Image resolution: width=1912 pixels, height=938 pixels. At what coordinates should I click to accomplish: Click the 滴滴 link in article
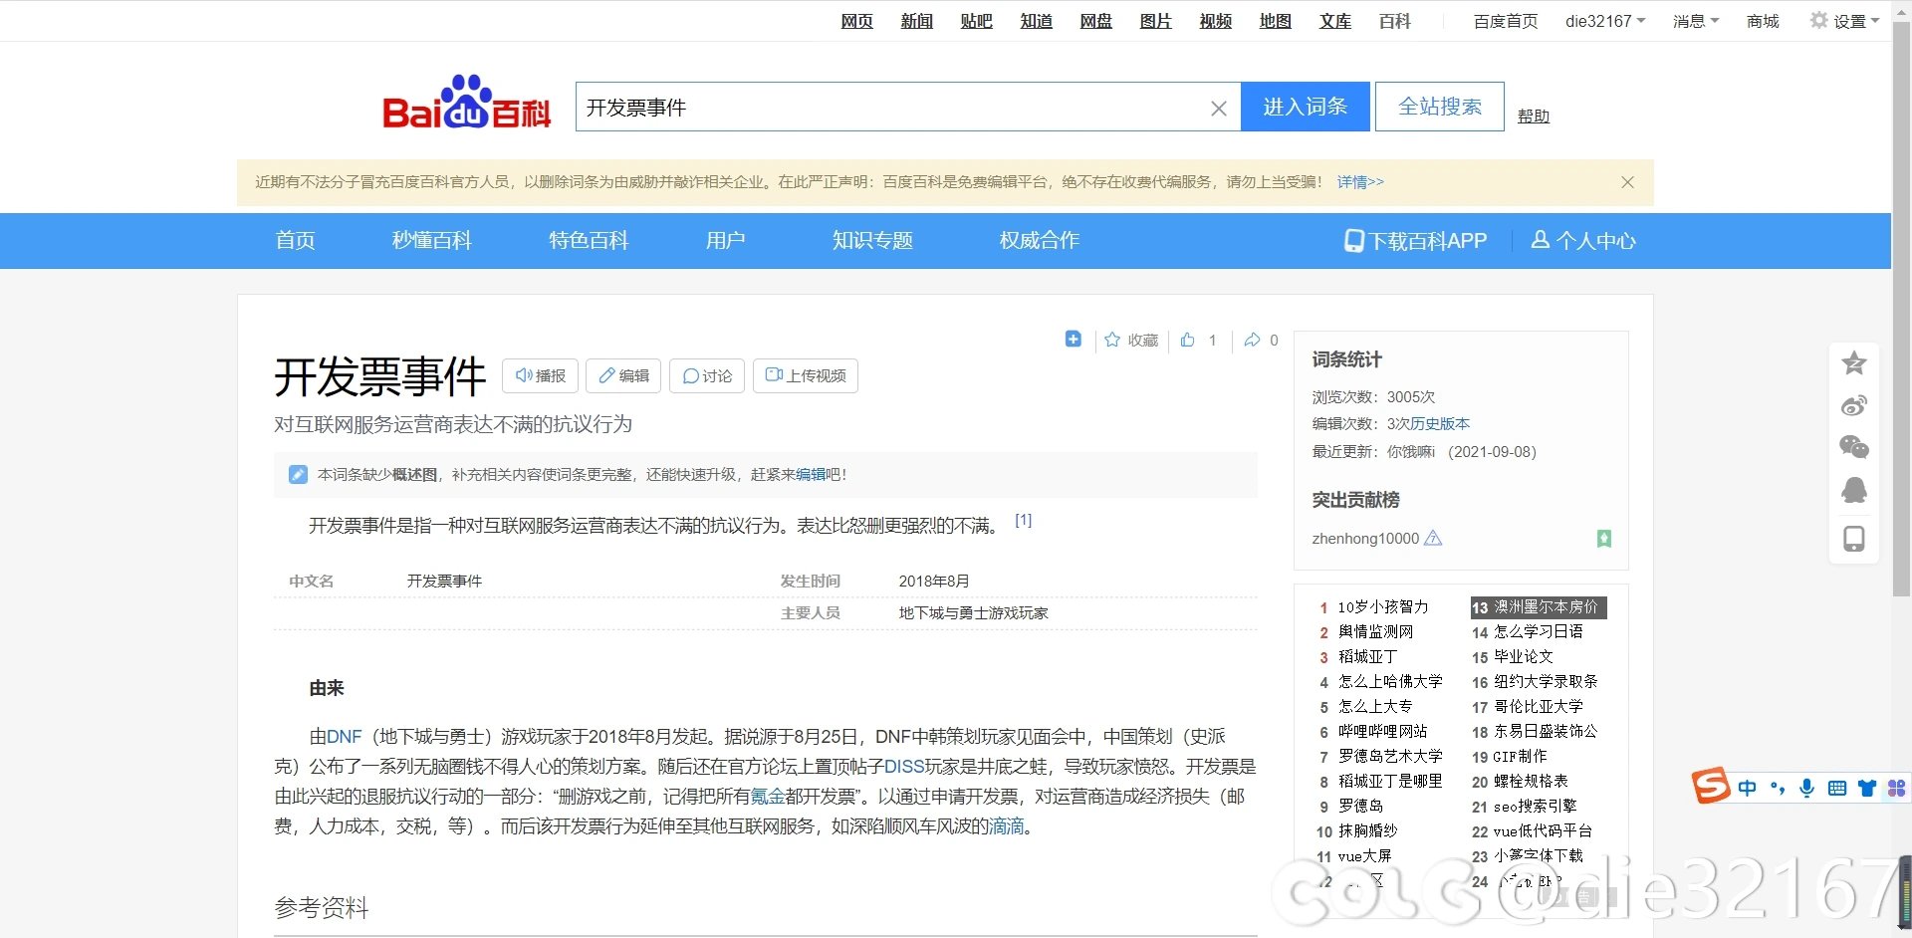[x=1007, y=826]
